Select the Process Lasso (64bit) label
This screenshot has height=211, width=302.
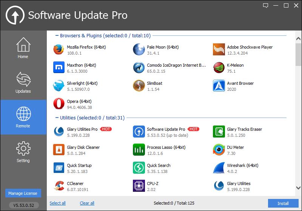(x=166, y=147)
